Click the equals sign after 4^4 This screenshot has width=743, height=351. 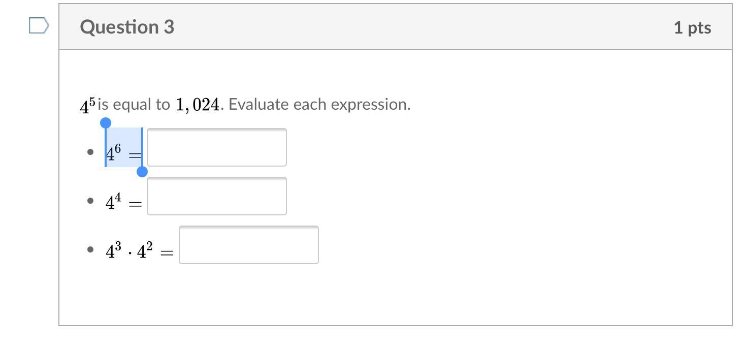[x=135, y=204]
